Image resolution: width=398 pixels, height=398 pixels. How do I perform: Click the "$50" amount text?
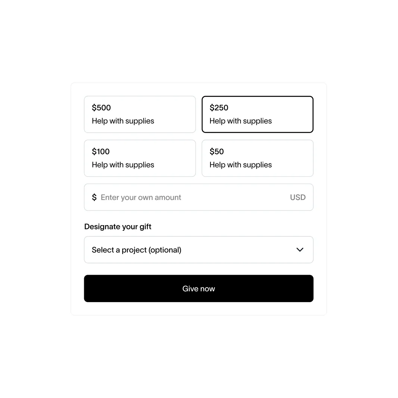[216, 152]
